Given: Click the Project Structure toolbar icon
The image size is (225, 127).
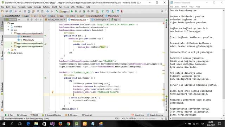Looking at the screenshot, I should point(108,11).
